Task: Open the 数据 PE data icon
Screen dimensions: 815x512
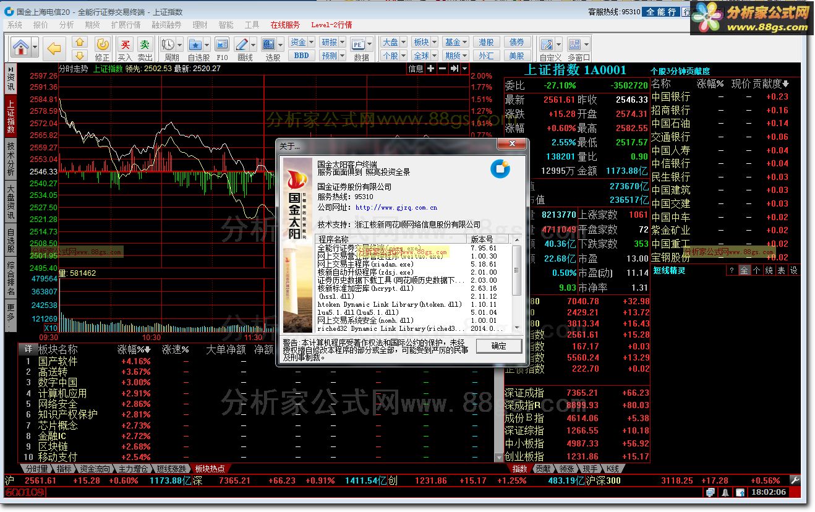Action: click(359, 45)
